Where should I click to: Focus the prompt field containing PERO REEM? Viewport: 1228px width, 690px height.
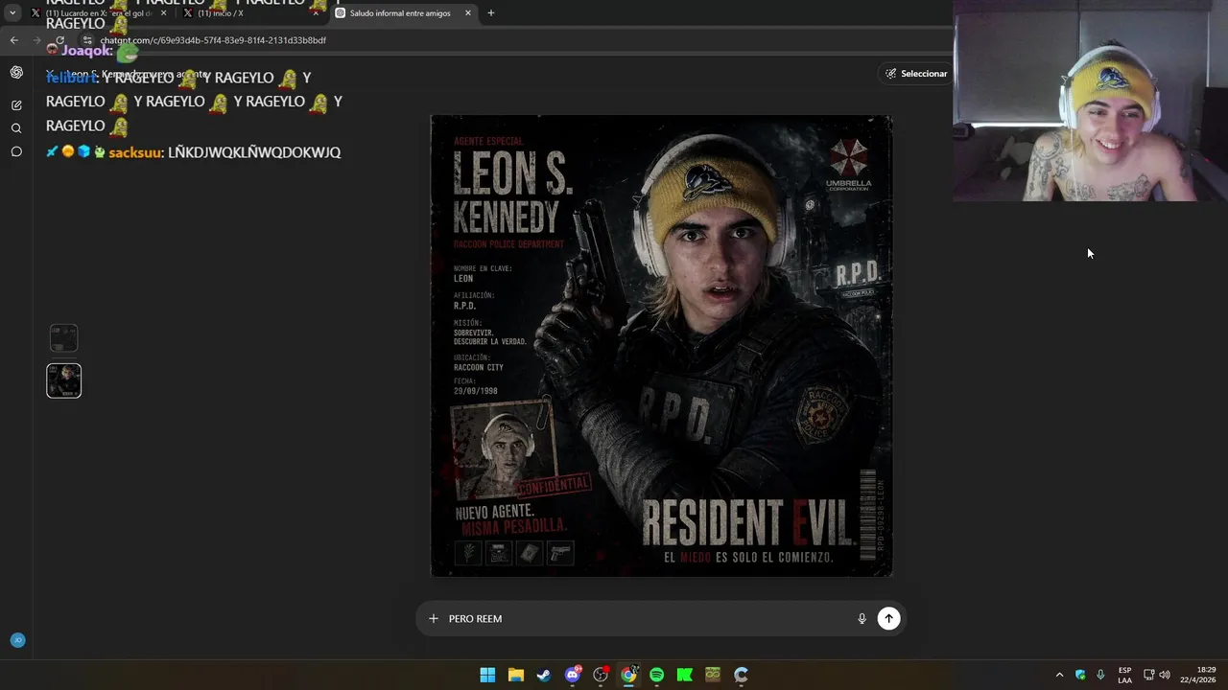point(648,619)
